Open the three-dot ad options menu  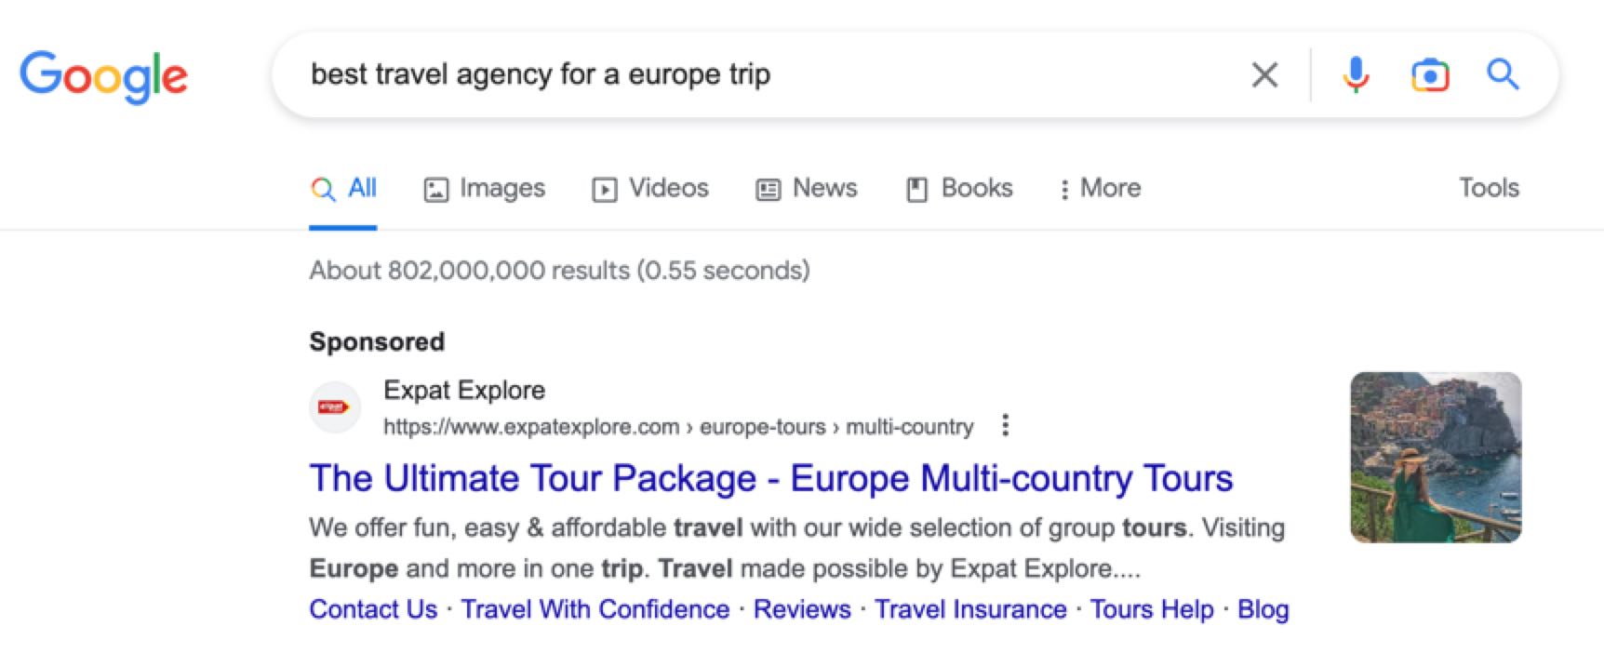(1005, 426)
